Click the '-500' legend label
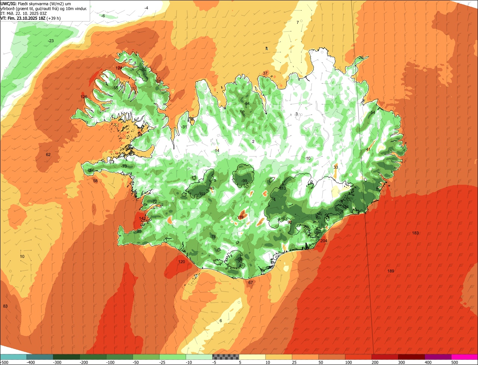This screenshot has width=478, height=365. coord(4,362)
